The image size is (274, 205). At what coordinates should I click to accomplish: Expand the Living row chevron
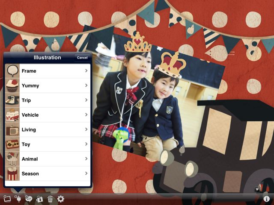86,129
